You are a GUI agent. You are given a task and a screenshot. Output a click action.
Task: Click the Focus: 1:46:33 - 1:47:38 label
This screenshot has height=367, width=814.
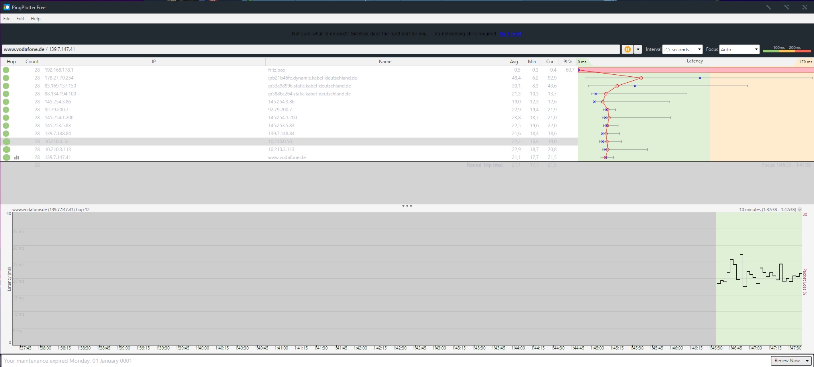coord(786,165)
